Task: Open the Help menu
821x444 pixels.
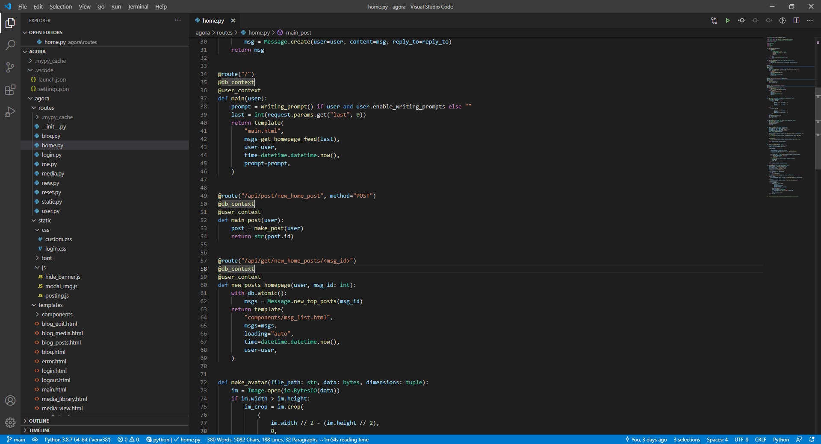Action: pos(161,6)
